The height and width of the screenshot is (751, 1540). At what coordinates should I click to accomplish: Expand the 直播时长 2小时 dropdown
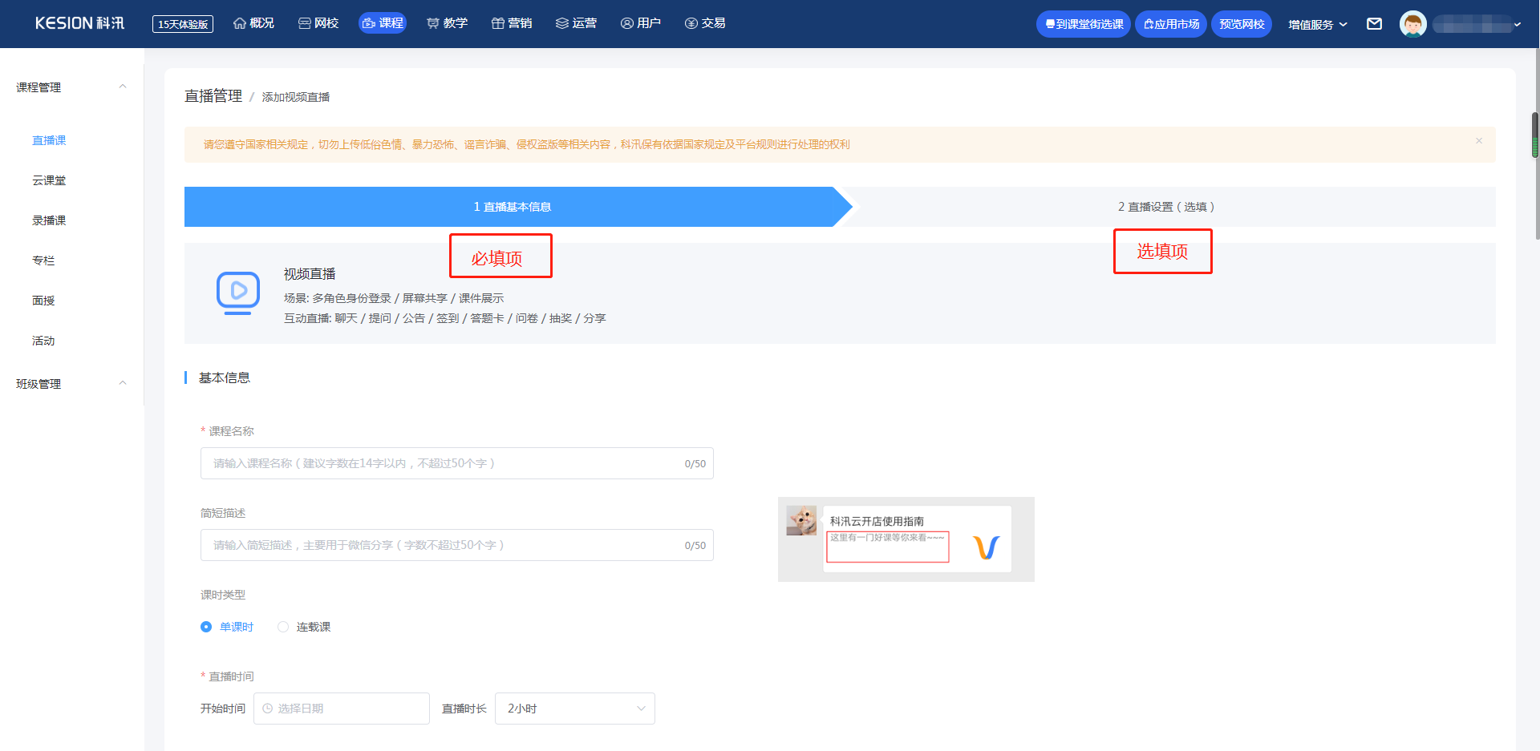pyautogui.click(x=575, y=709)
